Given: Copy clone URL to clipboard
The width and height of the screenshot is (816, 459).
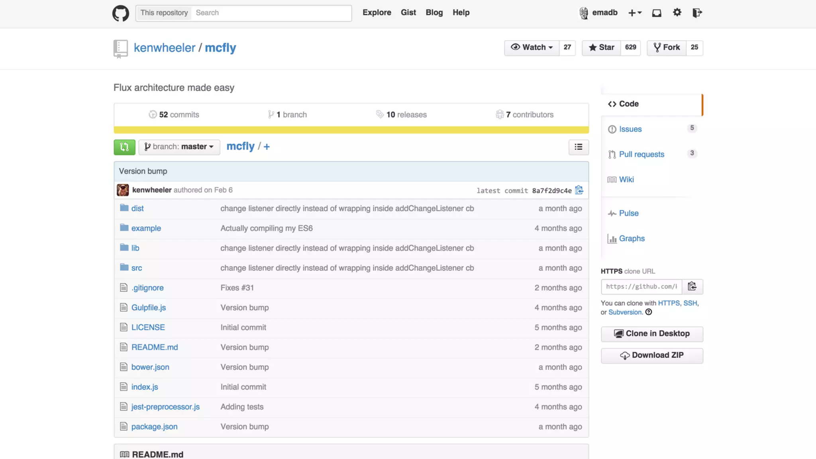Looking at the screenshot, I should point(692,286).
